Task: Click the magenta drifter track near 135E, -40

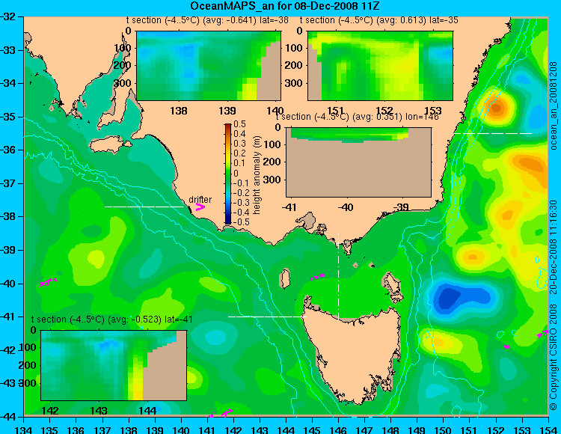Action: [x=49, y=282]
